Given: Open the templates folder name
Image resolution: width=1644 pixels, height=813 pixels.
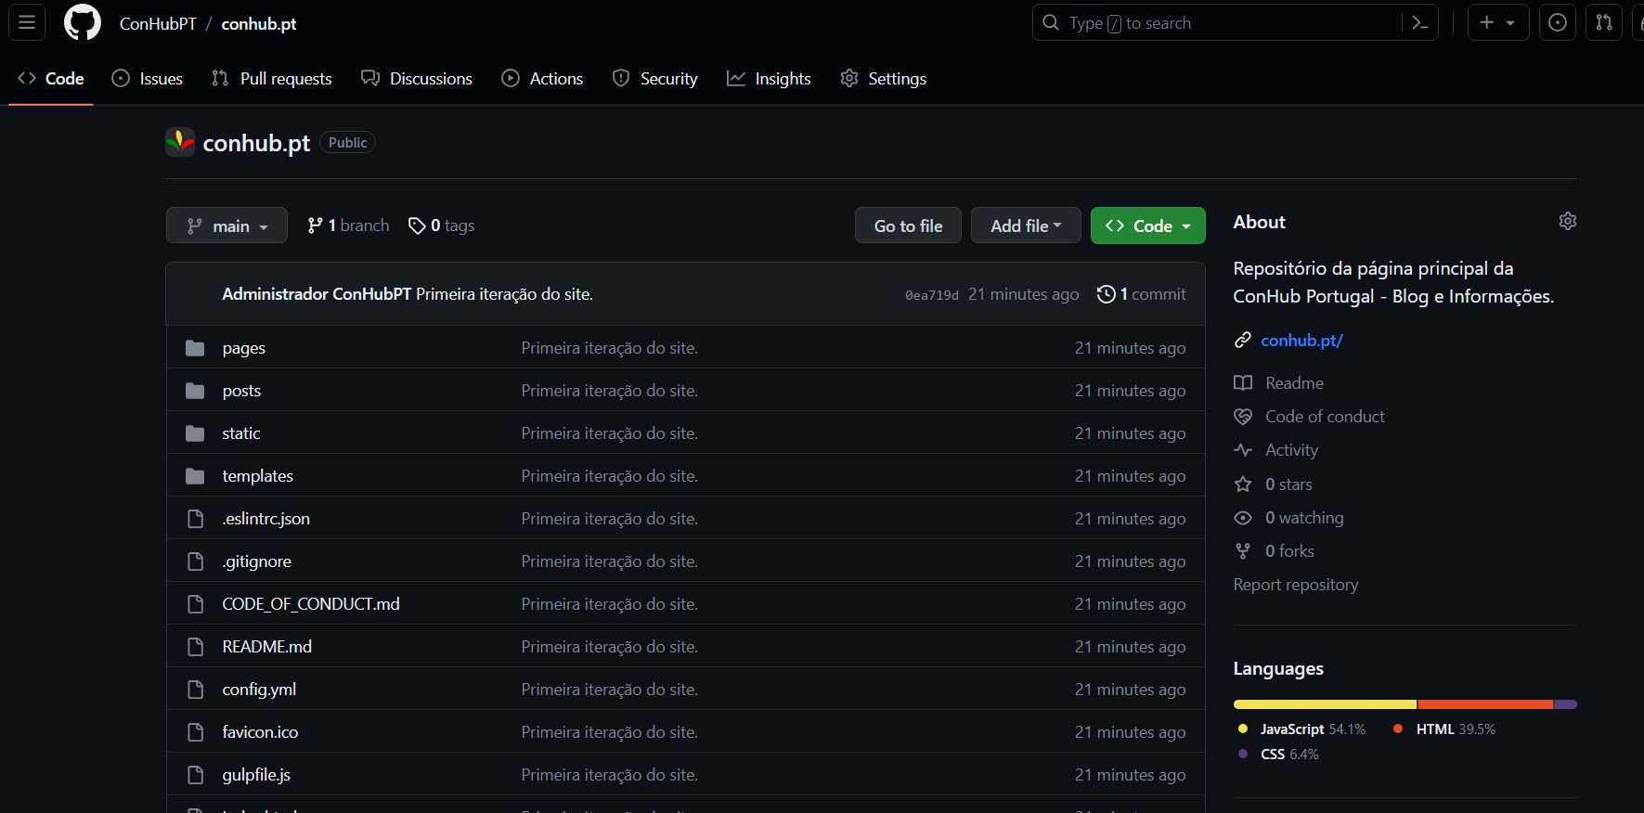Looking at the screenshot, I should pos(257,476).
